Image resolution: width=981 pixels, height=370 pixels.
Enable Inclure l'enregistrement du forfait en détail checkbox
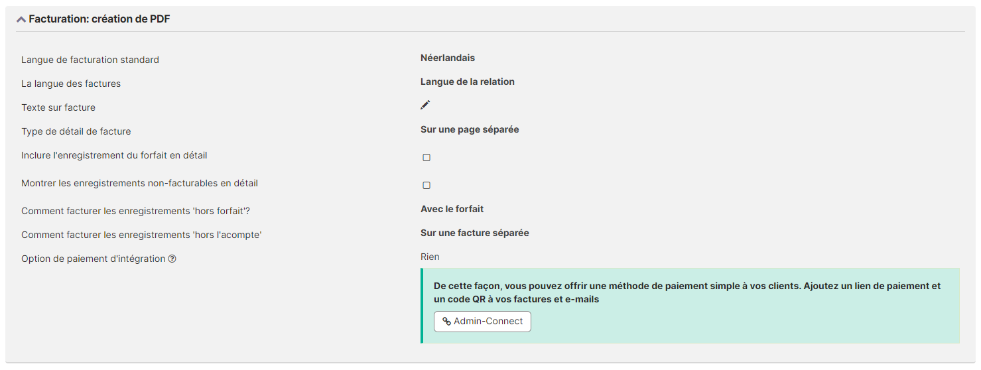click(x=426, y=158)
